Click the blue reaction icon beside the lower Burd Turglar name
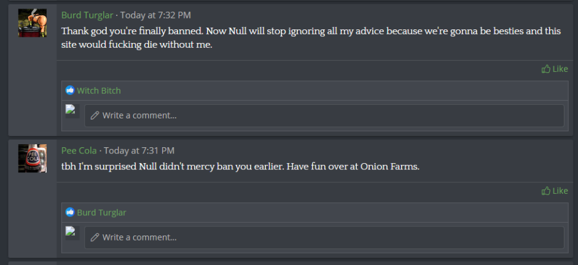The height and width of the screenshot is (265, 578). (x=70, y=213)
